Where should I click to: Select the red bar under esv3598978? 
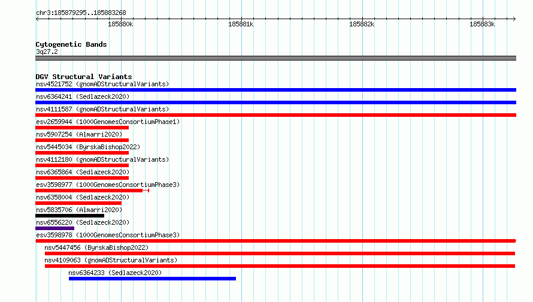click(x=275, y=241)
